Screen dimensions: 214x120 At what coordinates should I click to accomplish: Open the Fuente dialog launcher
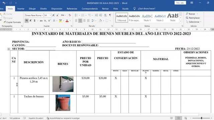pos(72,26)
